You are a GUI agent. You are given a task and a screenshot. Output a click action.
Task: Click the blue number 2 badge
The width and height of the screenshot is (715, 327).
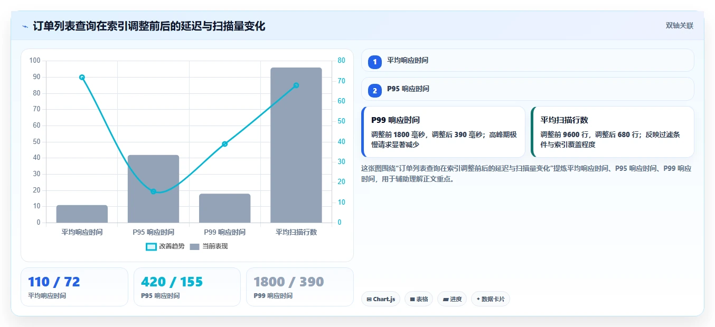tap(375, 91)
